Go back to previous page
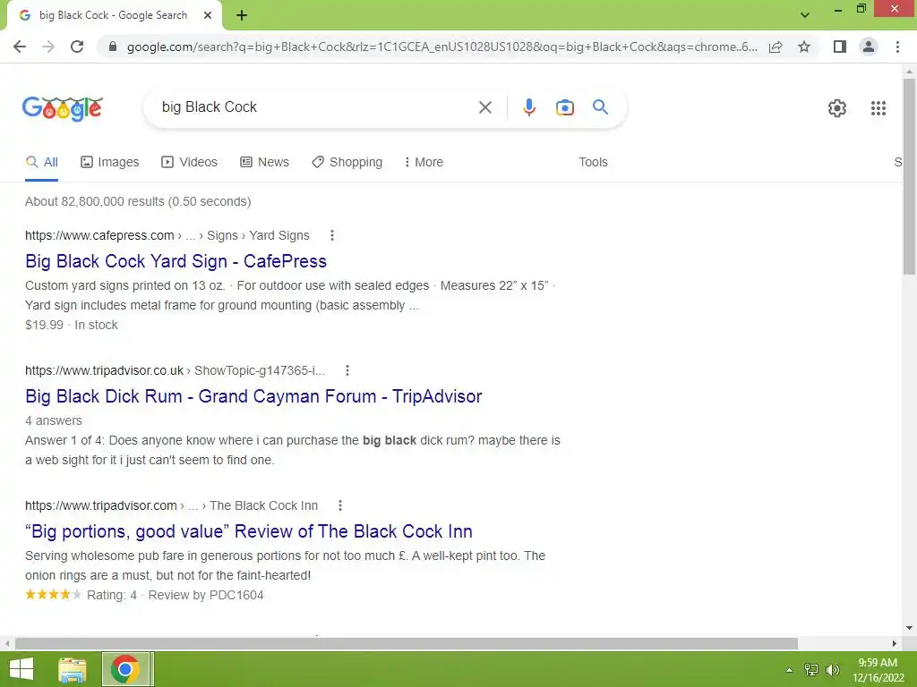This screenshot has height=687, width=917. [20, 47]
